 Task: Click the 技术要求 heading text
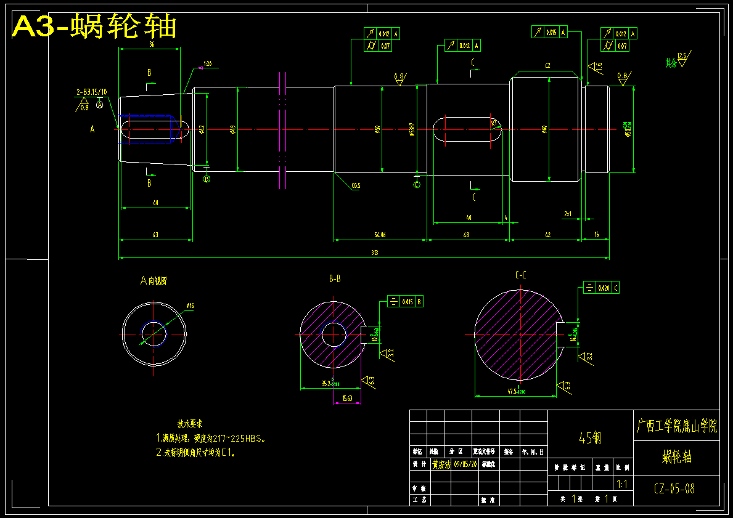[190, 424]
